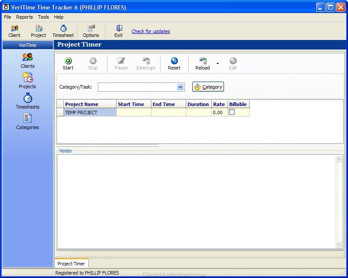Click the Notes scrollbar up arrow

pos(339,159)
